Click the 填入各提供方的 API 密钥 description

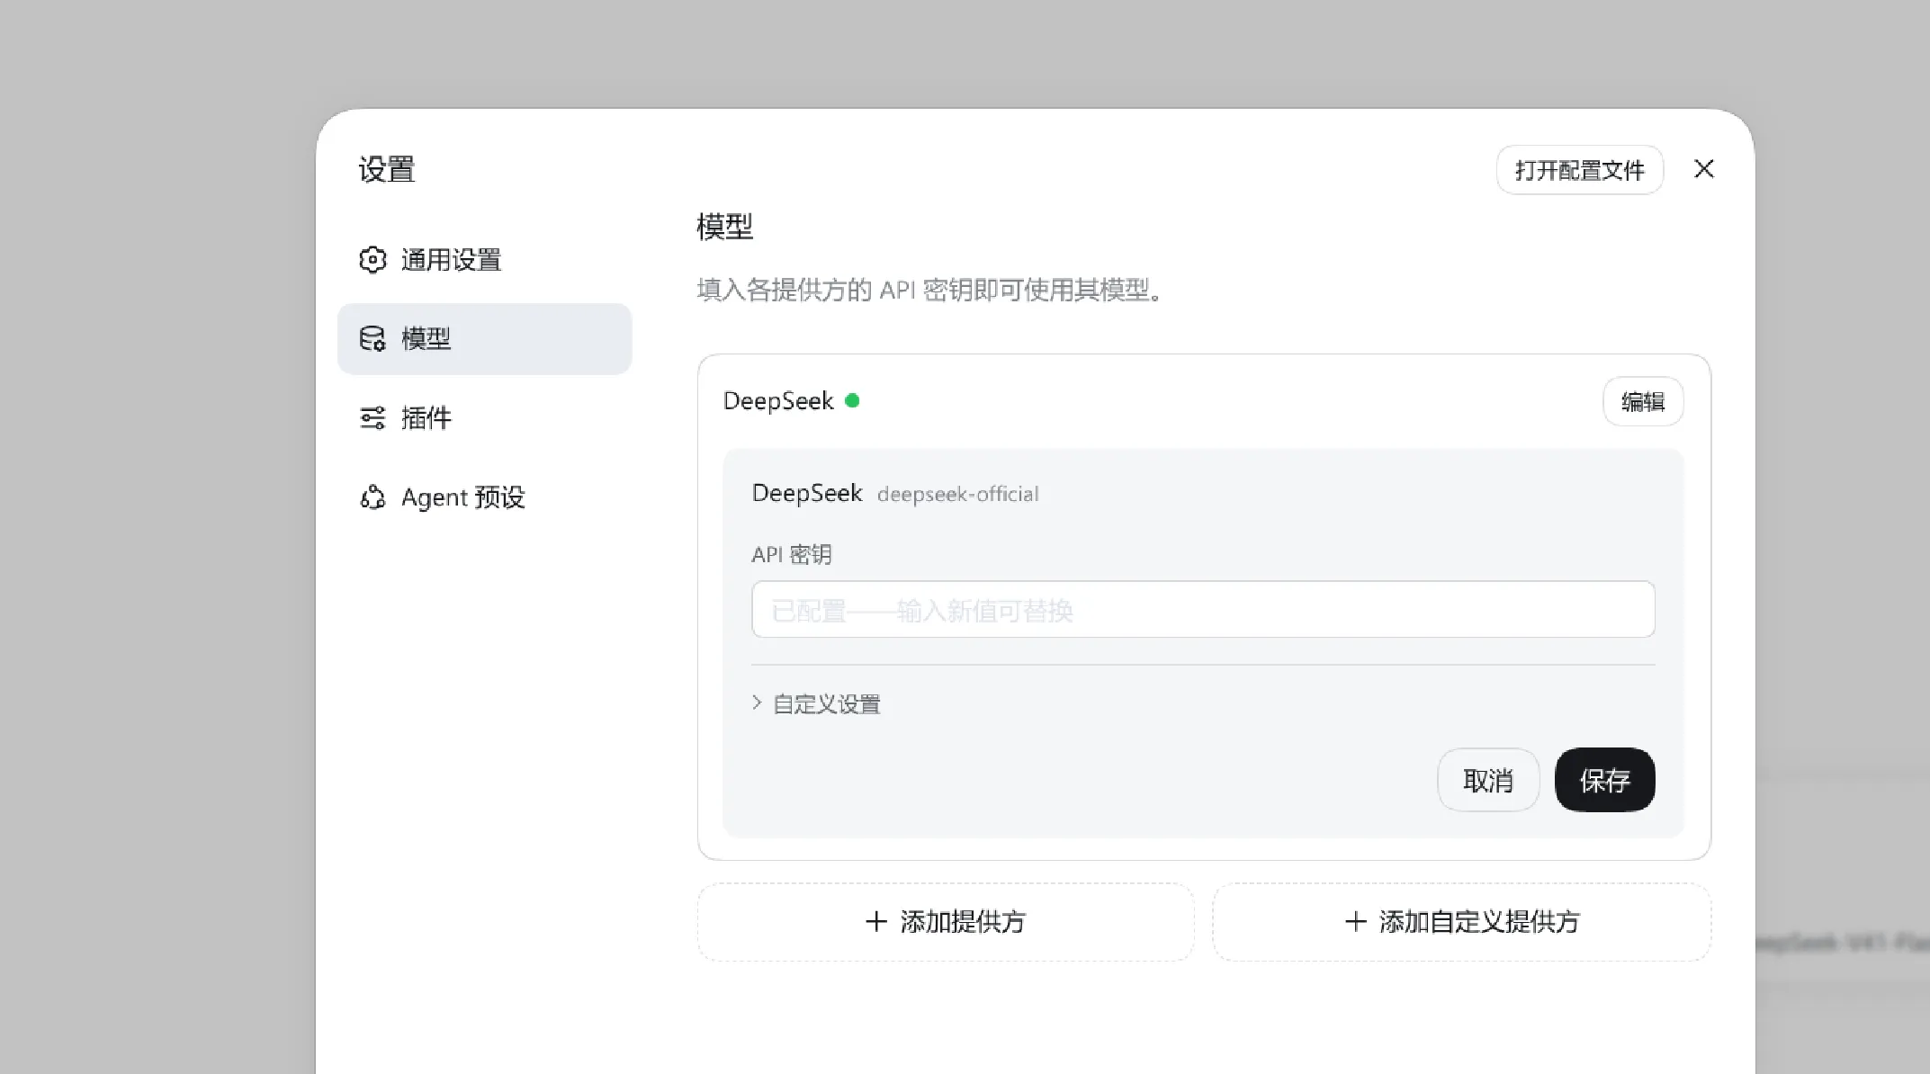931,290
